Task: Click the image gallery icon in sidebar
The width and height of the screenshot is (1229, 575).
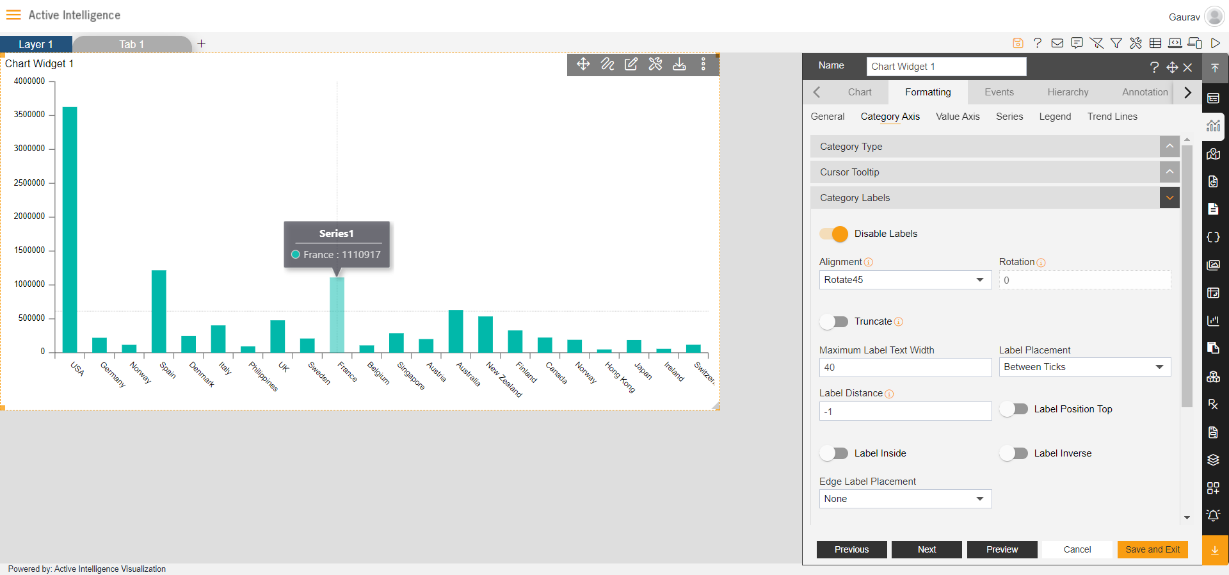Action: [x=1214, y=265]
